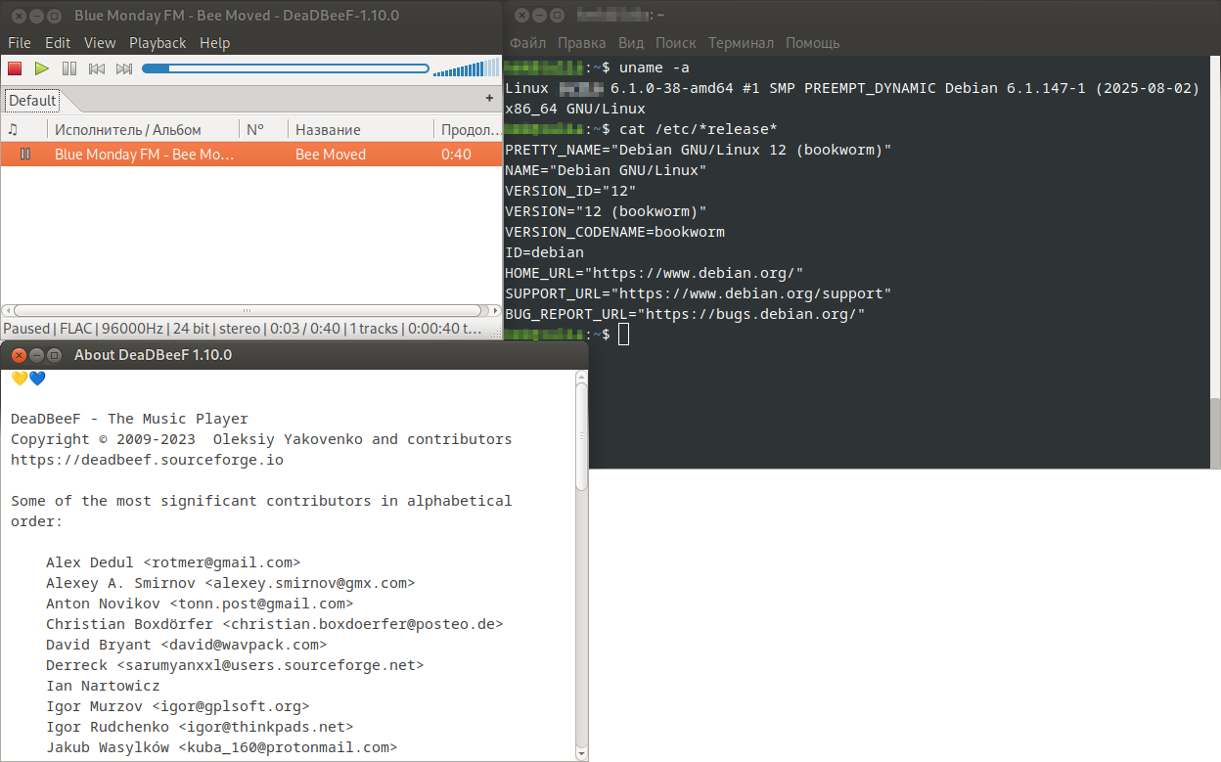Select the Default playlist tab
Image resolution: width=1221 pixels, height=762 pixels.
[x=32, y=100]
